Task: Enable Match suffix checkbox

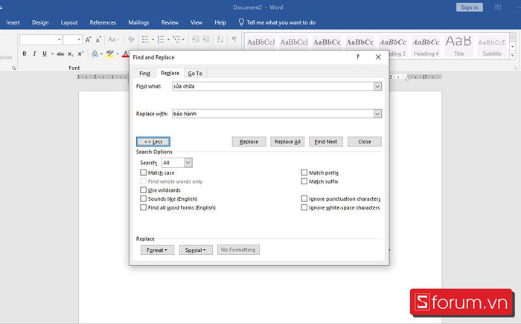Action: point(304,181)
